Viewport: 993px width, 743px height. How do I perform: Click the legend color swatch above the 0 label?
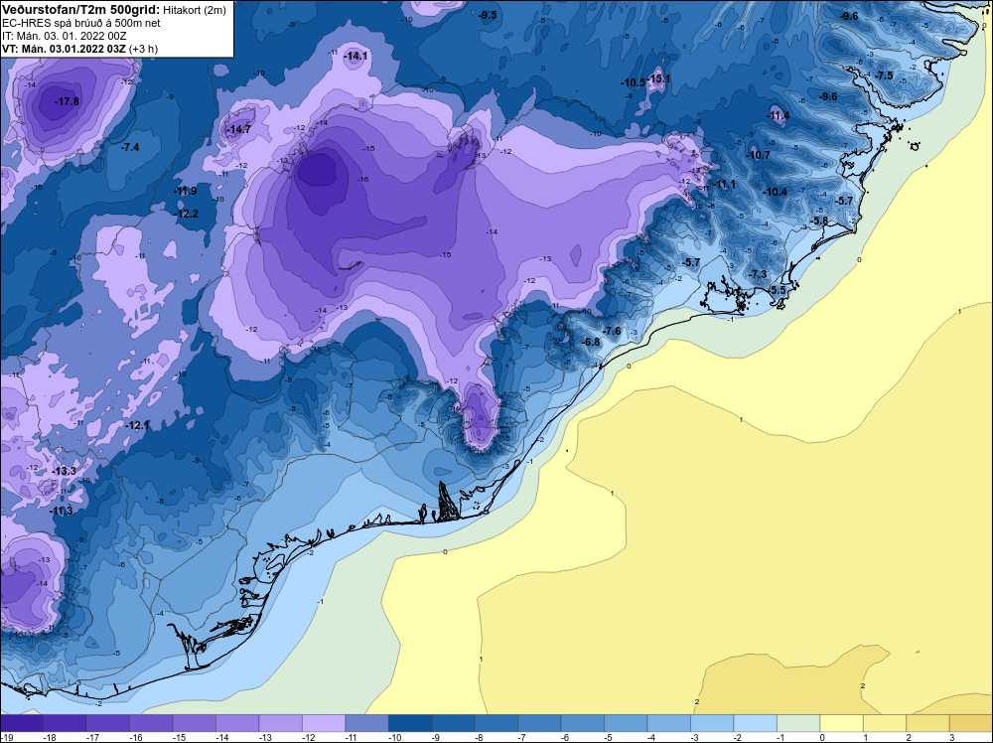pyautogui.click(x=842, y=723)
